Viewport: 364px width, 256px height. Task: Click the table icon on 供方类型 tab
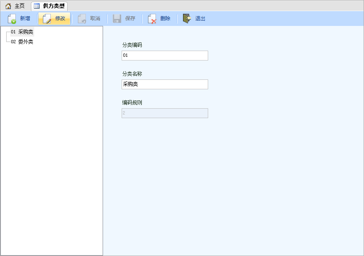coord(37,6)
